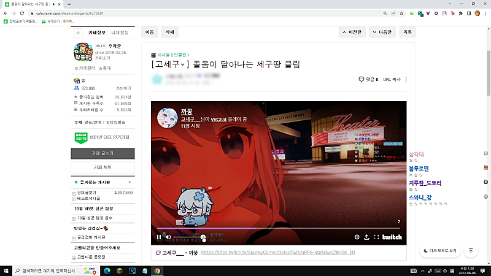Switch to 나의활동 tab

tap(120, 33)
